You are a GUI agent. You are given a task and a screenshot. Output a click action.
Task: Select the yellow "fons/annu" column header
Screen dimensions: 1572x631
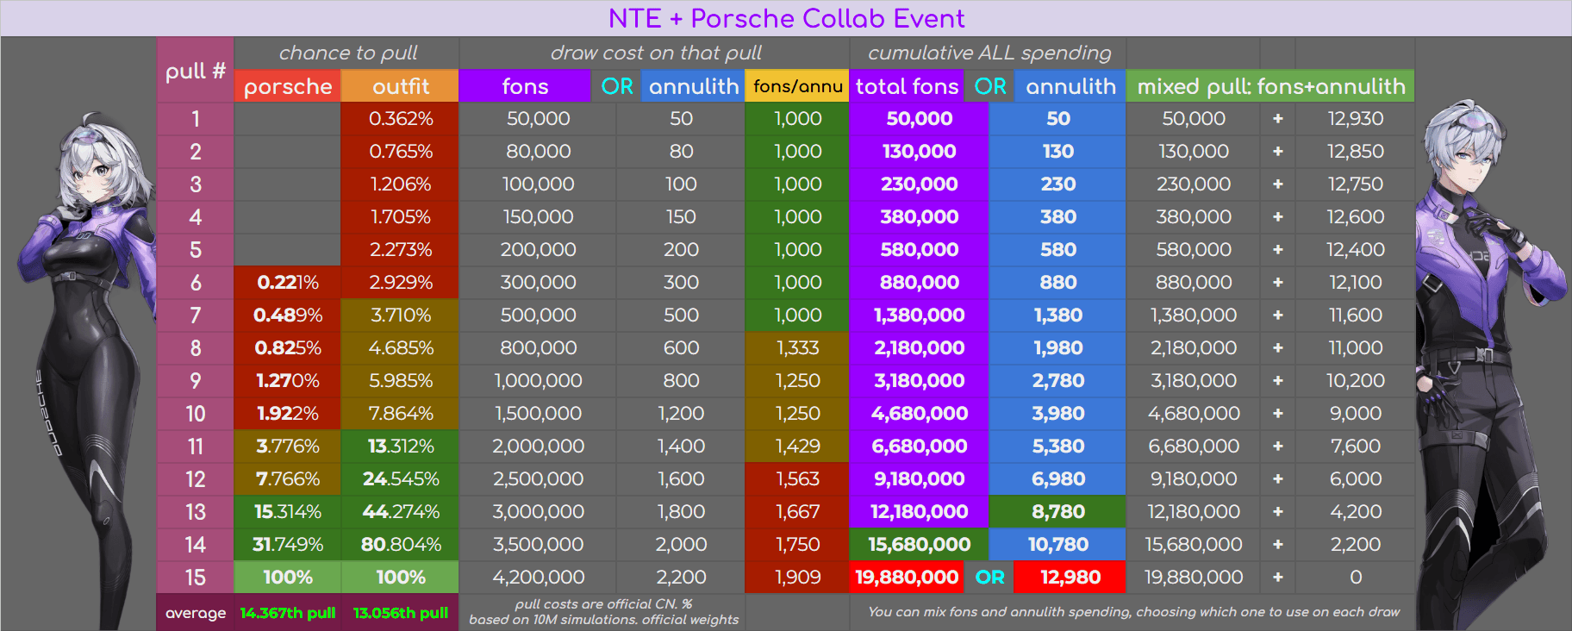(x=797, y=86)
